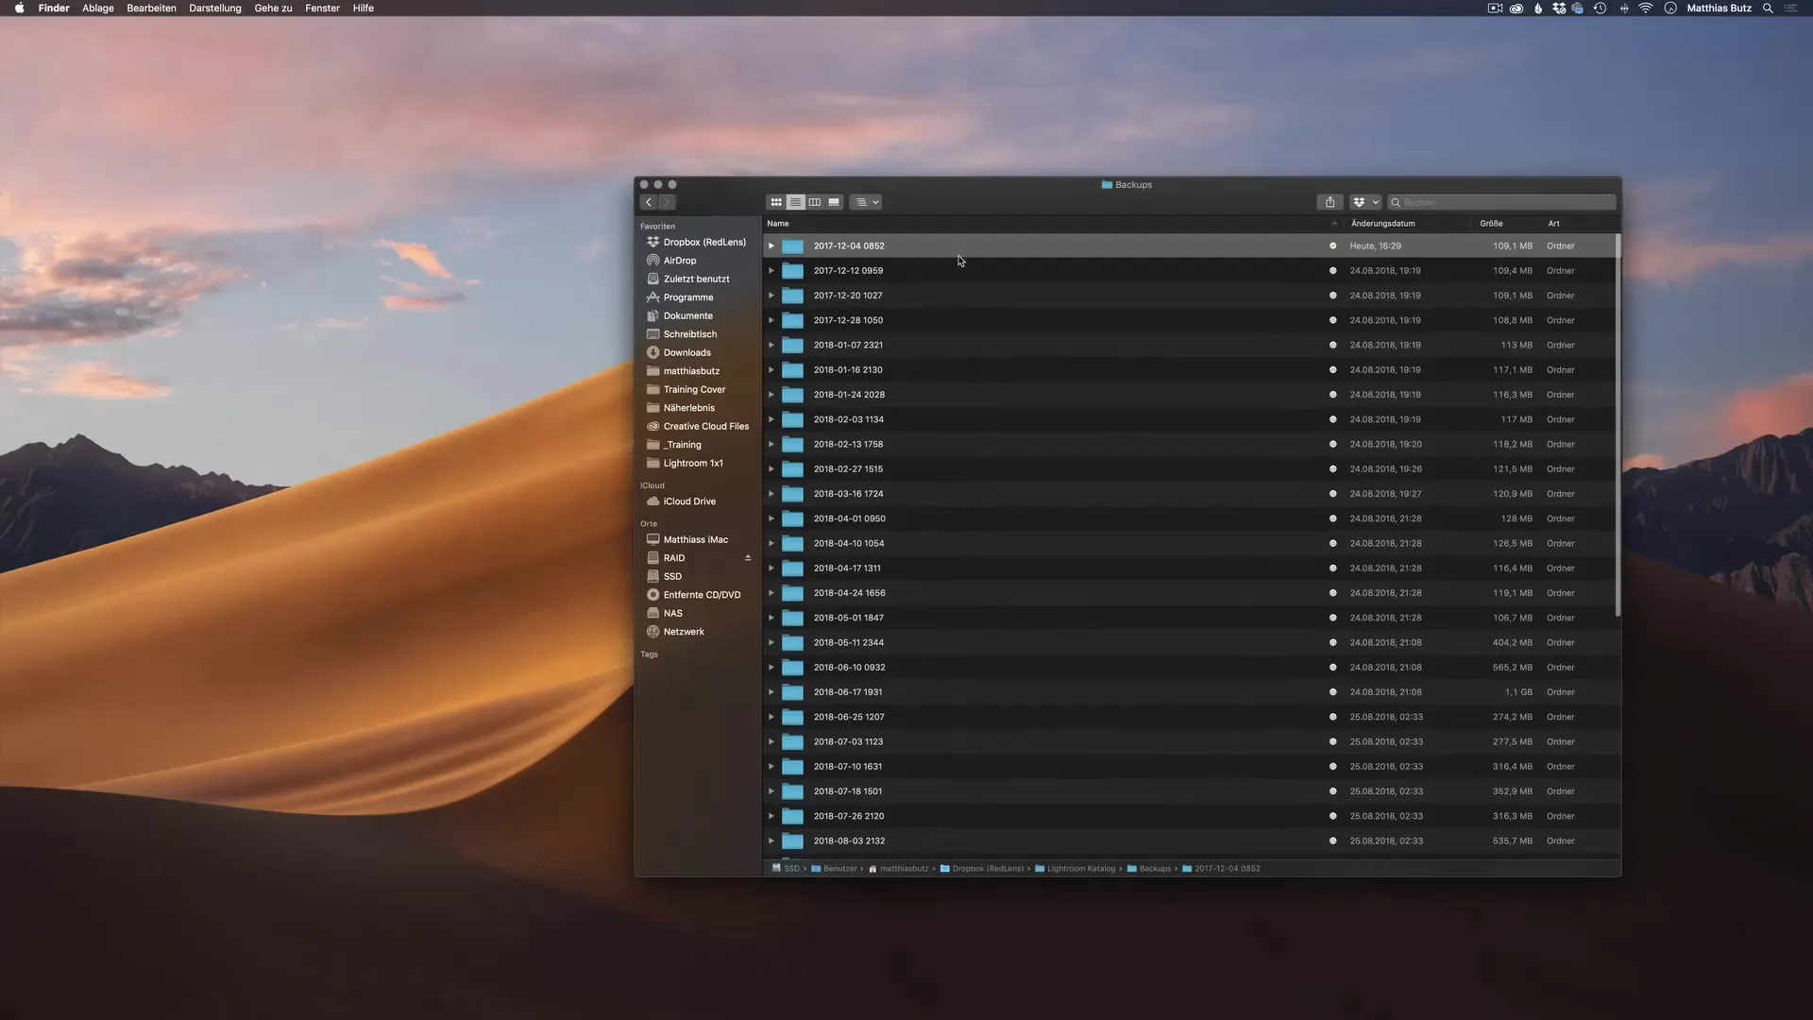Open the Darstellung menu

click(214, 8)
